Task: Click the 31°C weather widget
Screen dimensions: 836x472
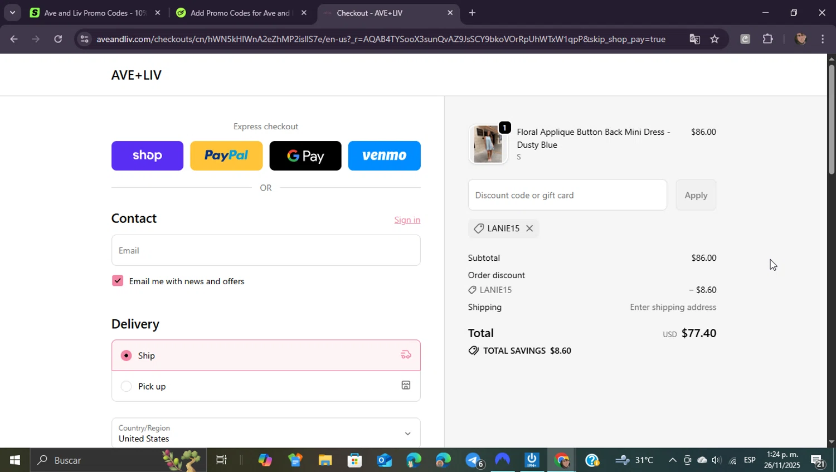Action: coord(635,460)
